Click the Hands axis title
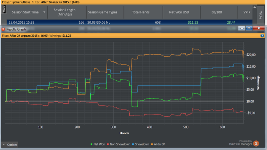 click(124, 133)
